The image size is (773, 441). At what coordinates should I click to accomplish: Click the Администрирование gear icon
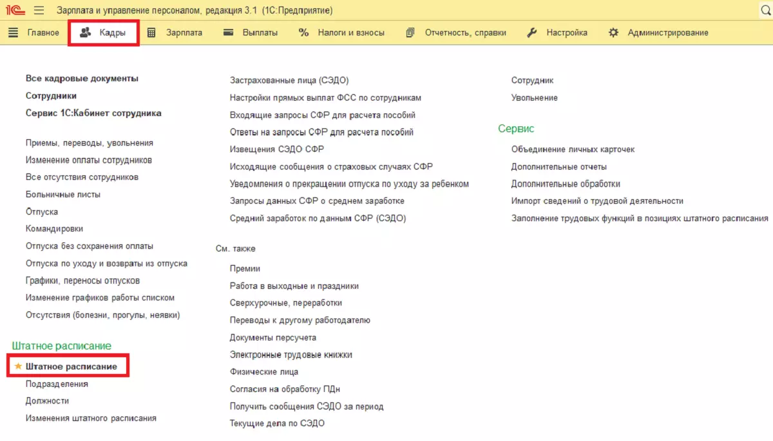[x=613, y=32]
